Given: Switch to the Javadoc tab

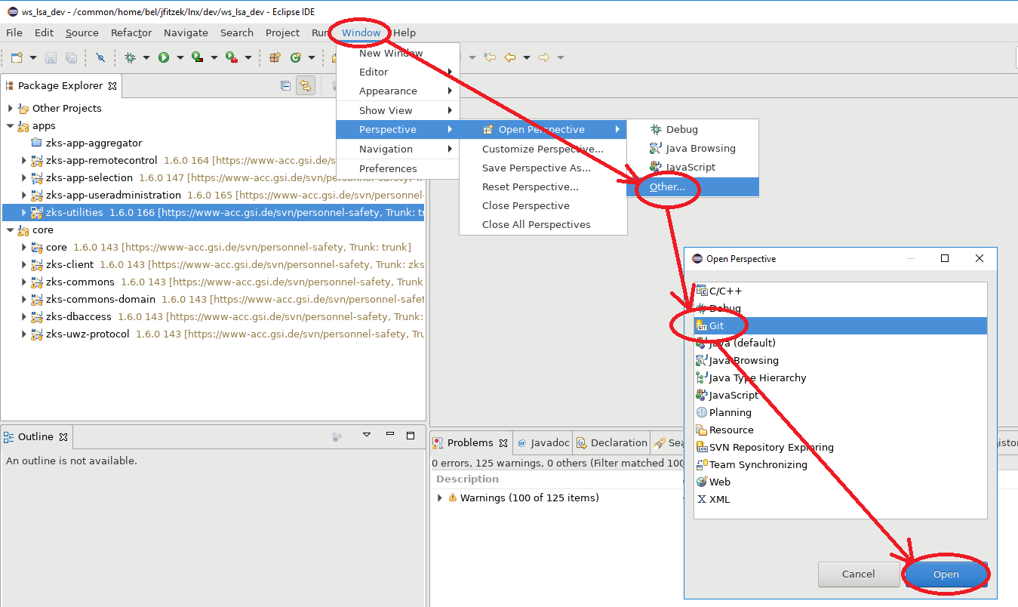Looking at the screenshot, I should point(543,443).
